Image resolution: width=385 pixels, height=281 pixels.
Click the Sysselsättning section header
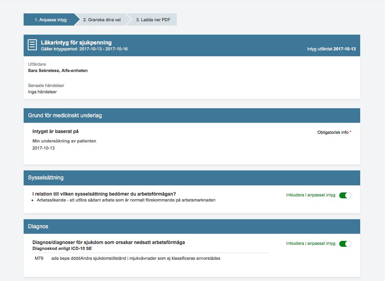click(x=192, y=177)
